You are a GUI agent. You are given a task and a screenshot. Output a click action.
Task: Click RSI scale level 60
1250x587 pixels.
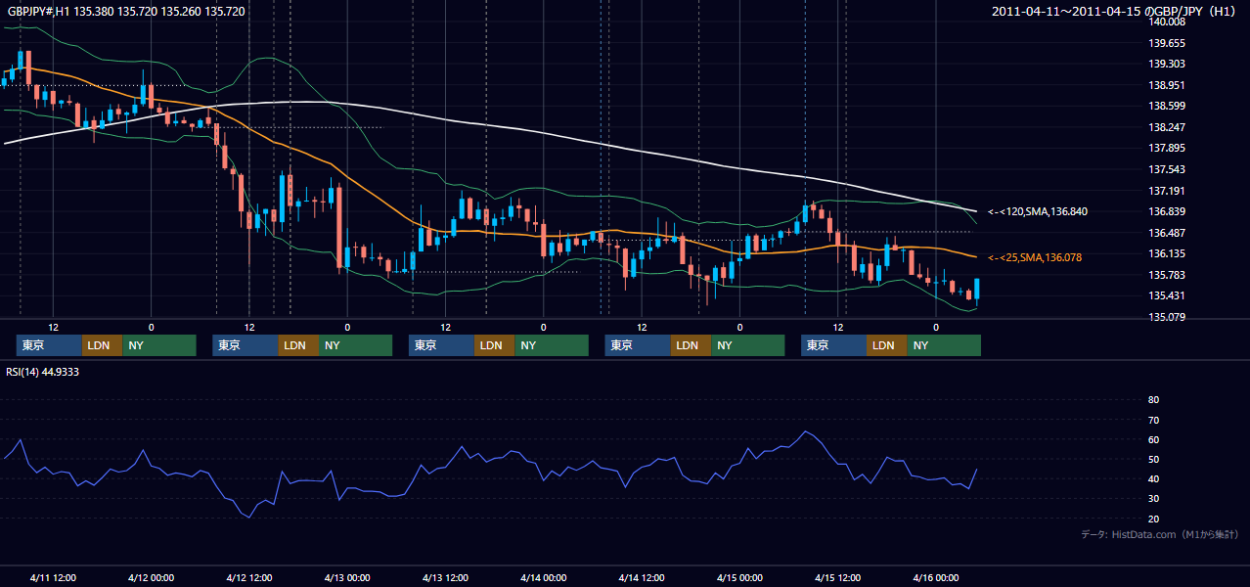tap(1153, 439)
